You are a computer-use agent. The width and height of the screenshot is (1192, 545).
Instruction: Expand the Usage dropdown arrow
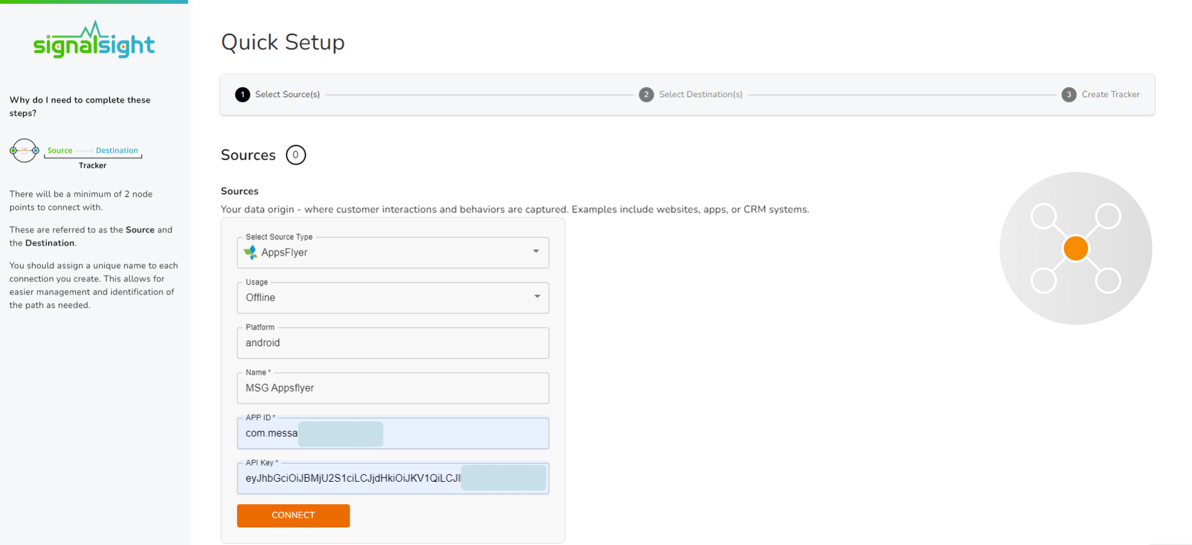click(x=537, y=296)
